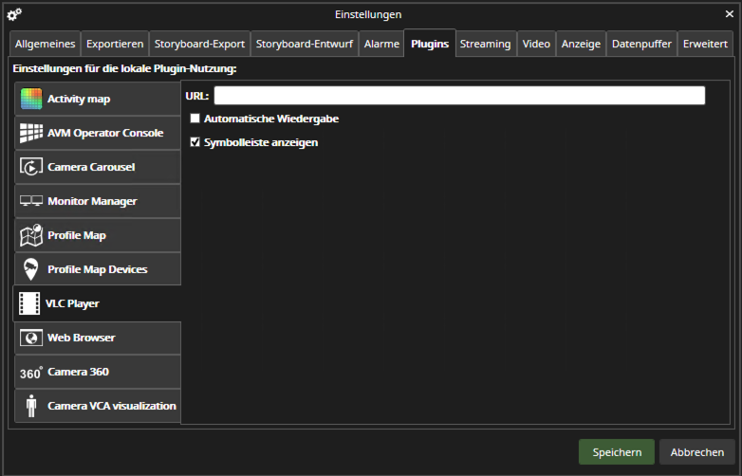Screen dimensions: 742x476
Task: Switch to the Allgemeines tab
Action: pos(45,44)
